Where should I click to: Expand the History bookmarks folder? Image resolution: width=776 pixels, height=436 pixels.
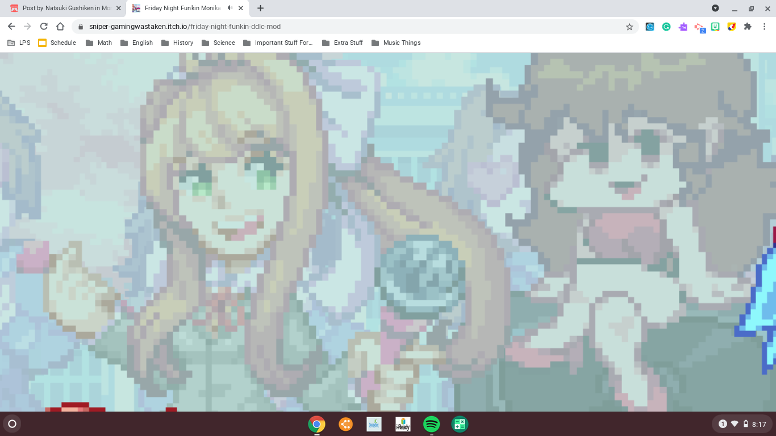(177, 43)
